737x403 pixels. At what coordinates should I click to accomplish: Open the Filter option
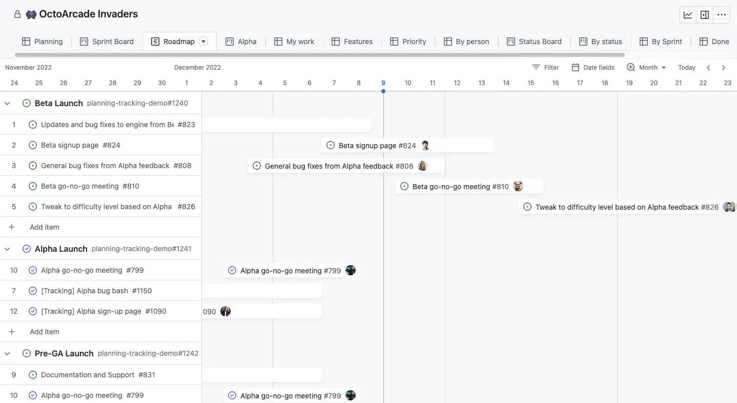(x=545, y=67)
